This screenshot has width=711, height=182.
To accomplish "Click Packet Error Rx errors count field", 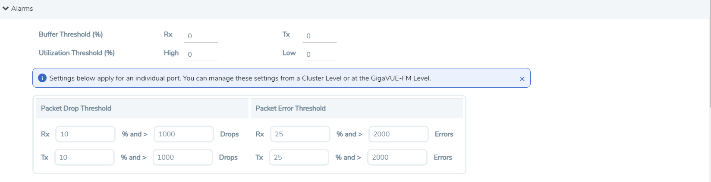I will (x=399, y=134).
